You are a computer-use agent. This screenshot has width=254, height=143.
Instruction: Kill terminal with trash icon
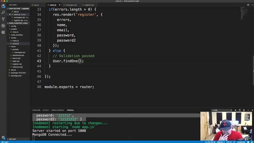coord(244,110)
